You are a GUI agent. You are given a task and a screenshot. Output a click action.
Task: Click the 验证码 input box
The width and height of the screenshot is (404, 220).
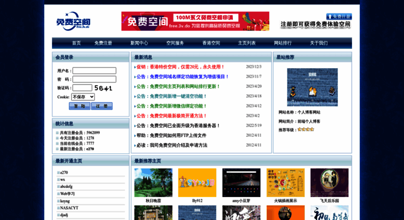(82, 88)
